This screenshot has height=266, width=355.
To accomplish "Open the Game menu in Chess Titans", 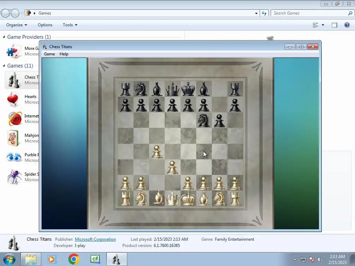I will pyautogui.click(x=49, y=54).
